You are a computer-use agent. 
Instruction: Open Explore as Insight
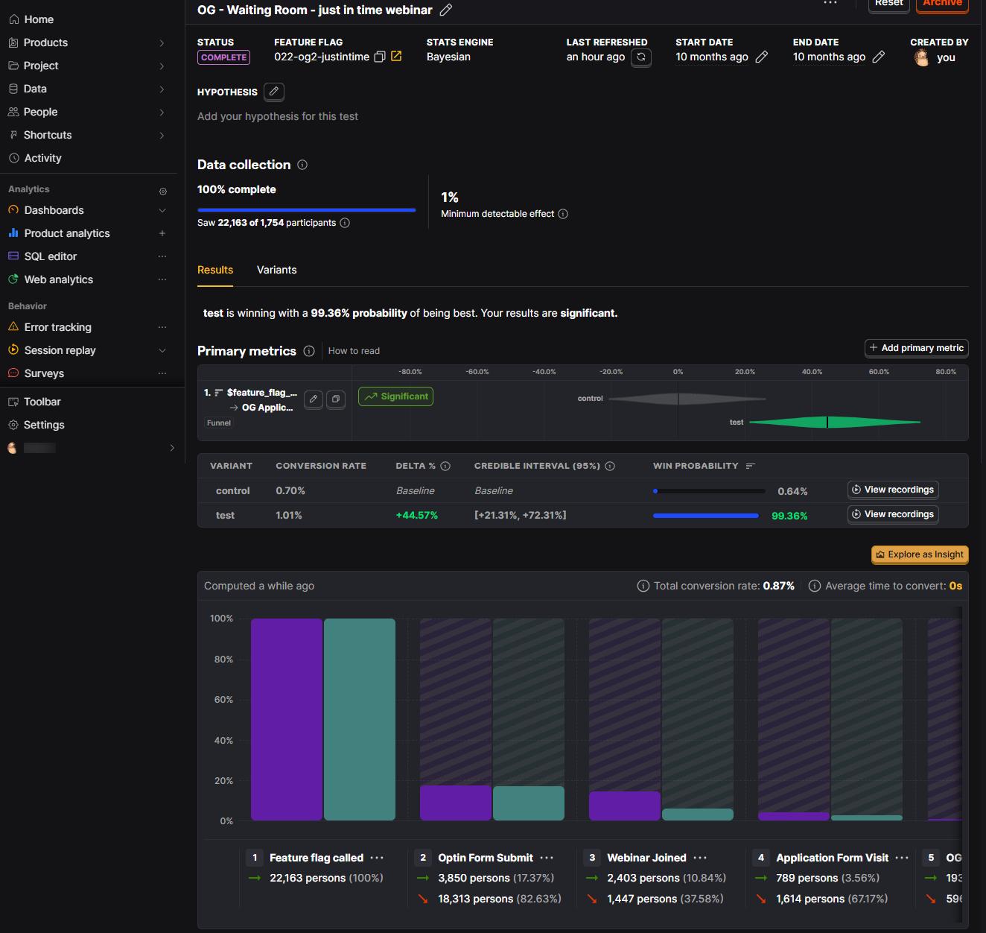point(920,554)
